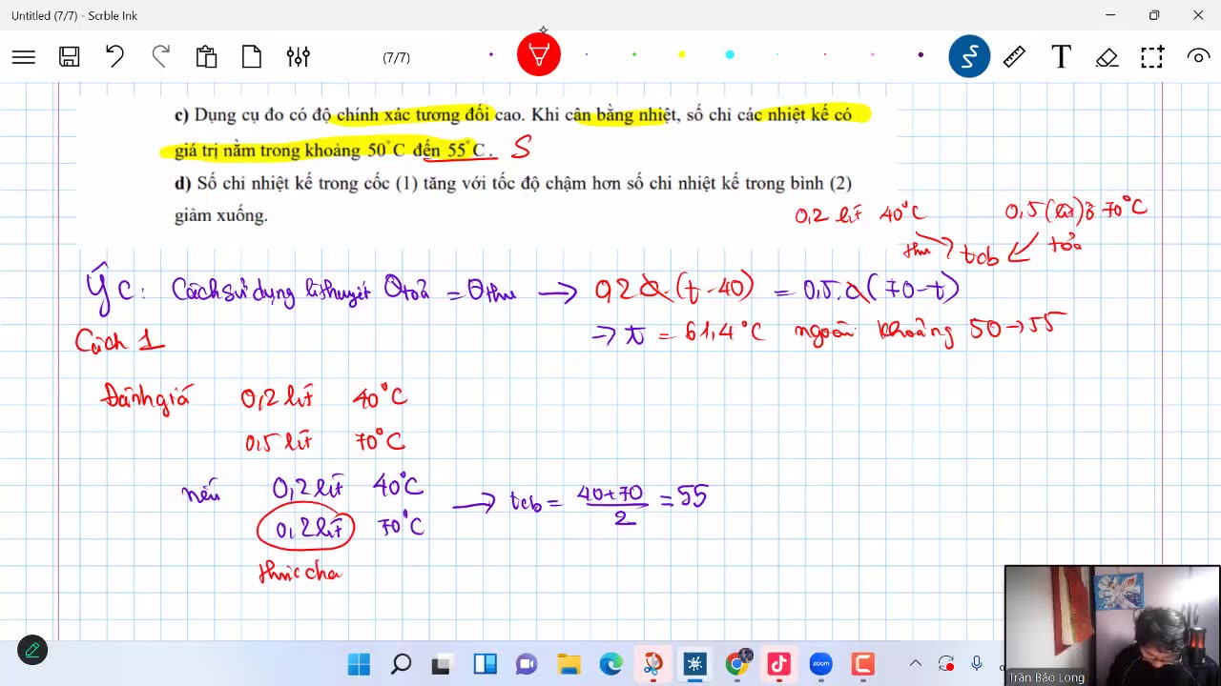Screen dimensions: 1221x686
Task: Expand hidden system tray icons
Action: point(916,664)
